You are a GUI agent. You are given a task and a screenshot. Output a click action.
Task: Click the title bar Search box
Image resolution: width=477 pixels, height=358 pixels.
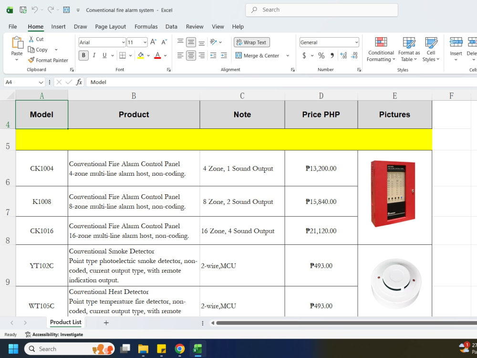[321, 10]
